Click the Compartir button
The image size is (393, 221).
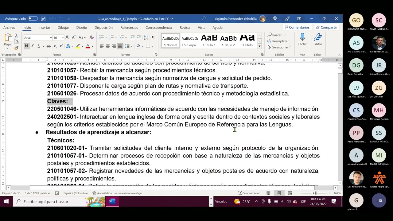pyautogui.click(x=327, y=27)
